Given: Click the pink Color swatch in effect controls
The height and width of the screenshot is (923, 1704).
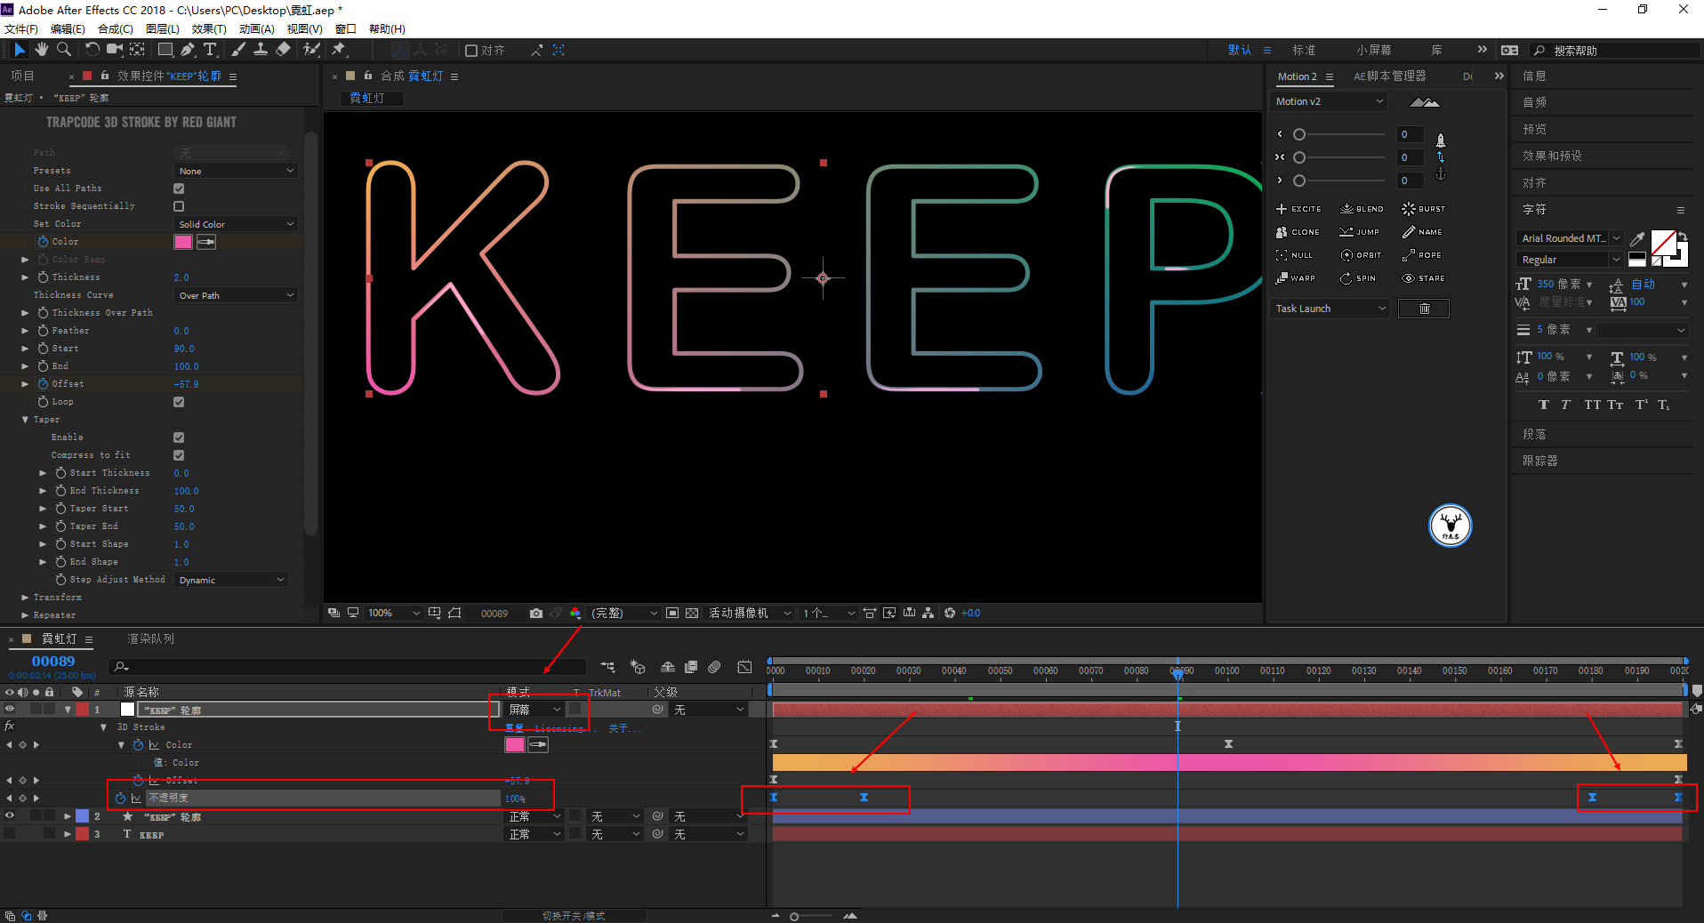Looking at the screenshot, I should 183,242.
